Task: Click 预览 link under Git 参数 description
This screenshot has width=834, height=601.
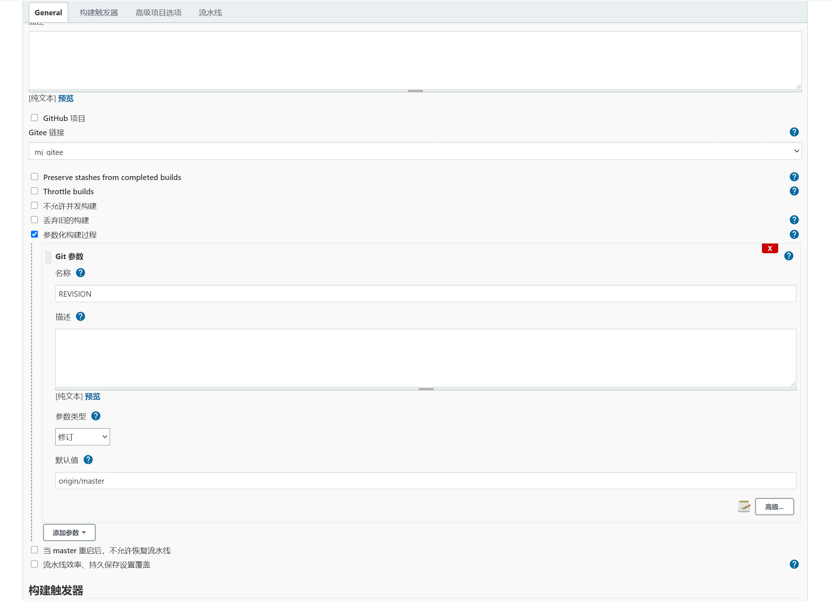Action: point(93,397)
